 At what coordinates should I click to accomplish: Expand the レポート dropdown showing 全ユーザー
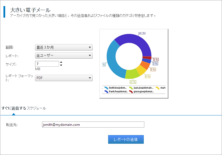coord(64,55)
